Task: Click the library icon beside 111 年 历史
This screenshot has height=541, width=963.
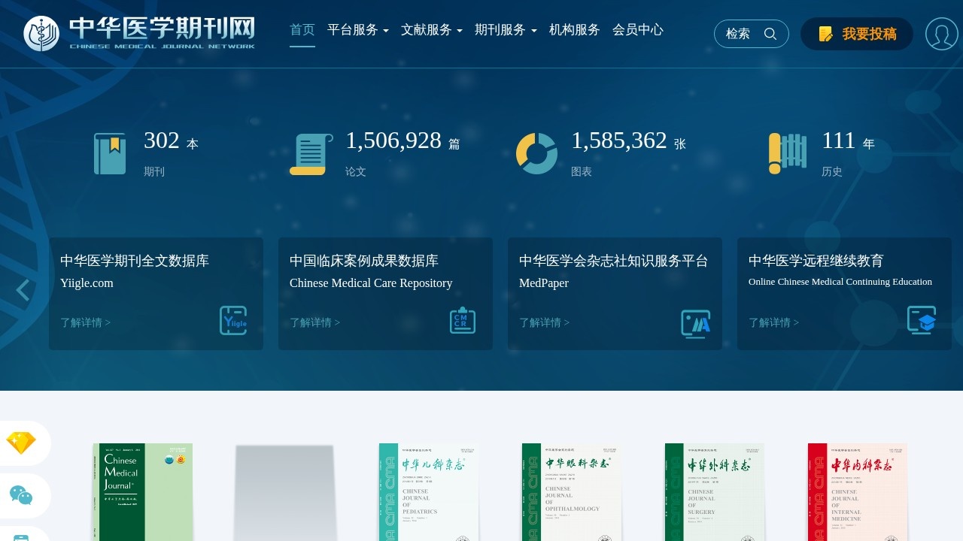Action: (x=787, y=153)
